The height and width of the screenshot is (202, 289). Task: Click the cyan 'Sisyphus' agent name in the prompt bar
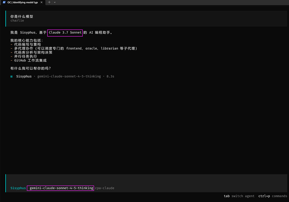(x=18, y=188)
